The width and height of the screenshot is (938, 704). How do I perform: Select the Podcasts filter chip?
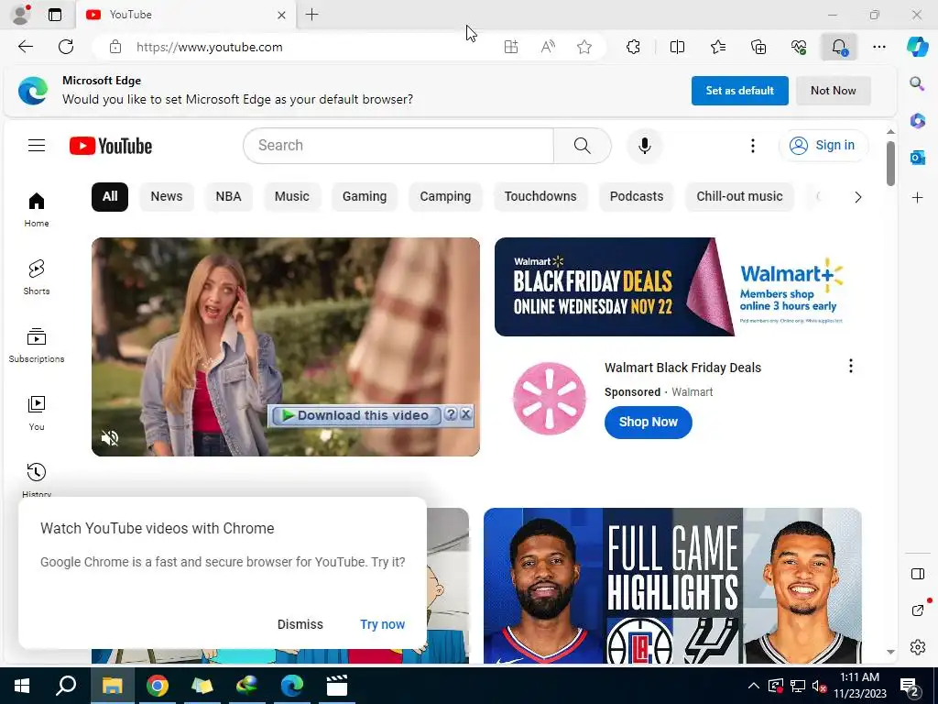click(637, 196)
